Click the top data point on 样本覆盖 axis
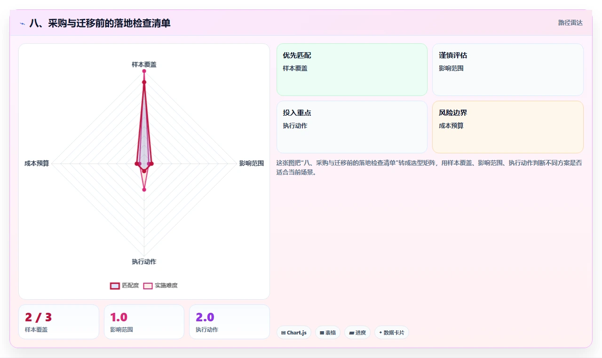The height and width of the screenshot is (358, 602). 144,71
